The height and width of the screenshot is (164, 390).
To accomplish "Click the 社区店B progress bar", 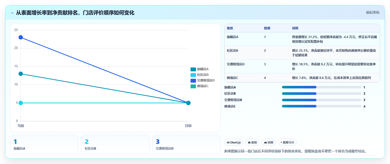I will pos(322,94).
